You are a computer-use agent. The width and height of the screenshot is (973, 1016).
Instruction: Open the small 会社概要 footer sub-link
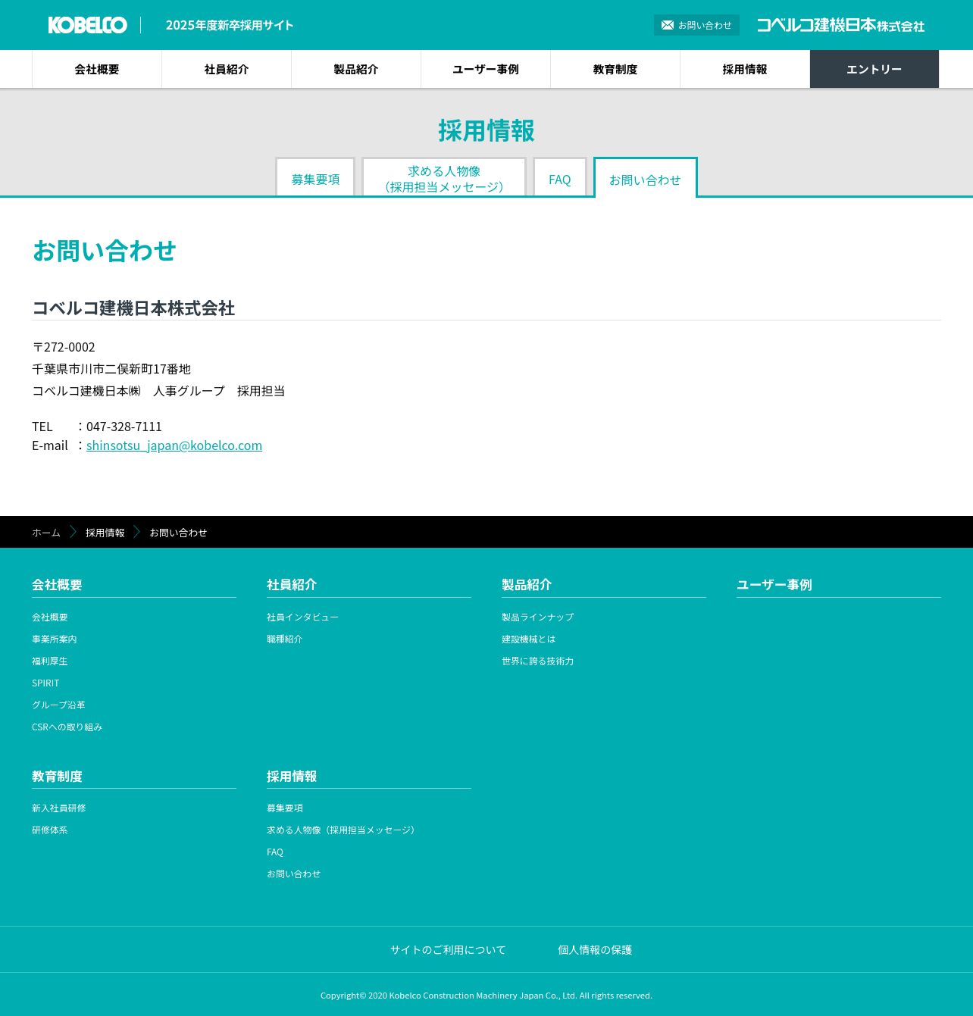point(50,617)
